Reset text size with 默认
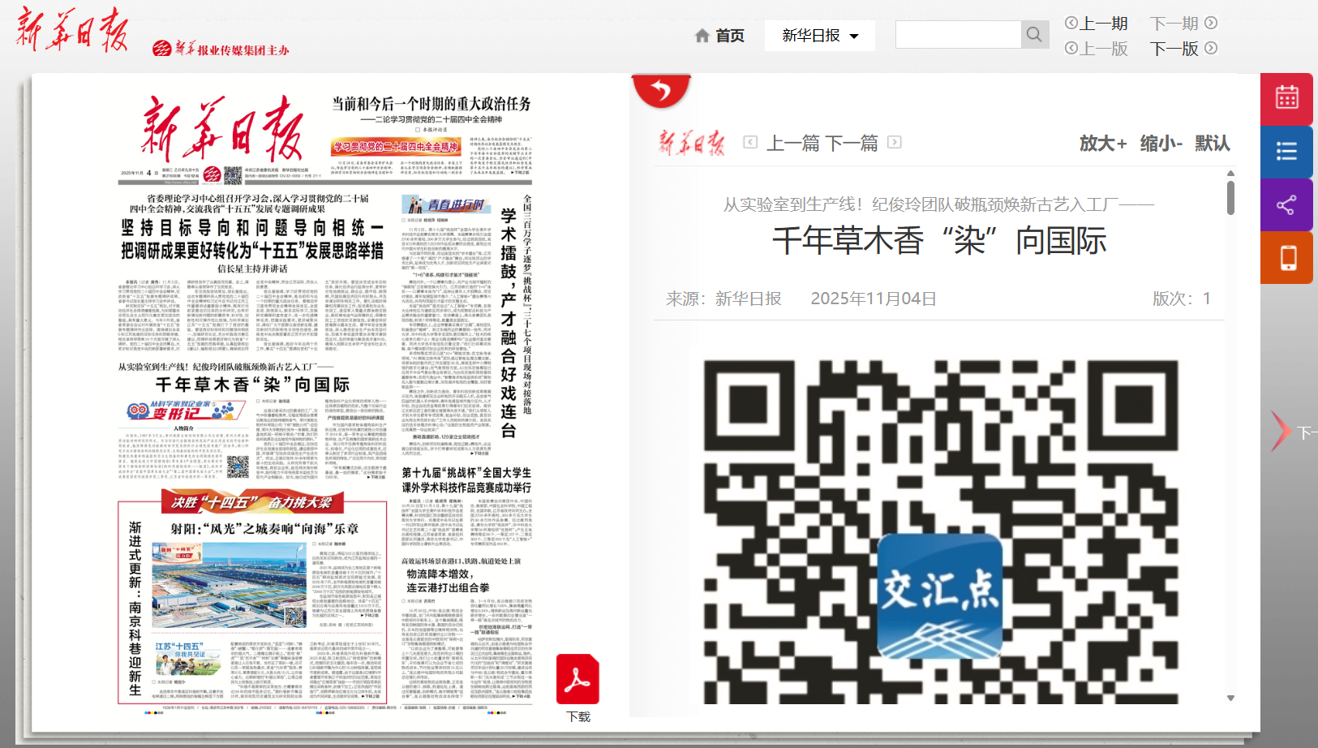The image size is (1318, 748). point(1212,144)
